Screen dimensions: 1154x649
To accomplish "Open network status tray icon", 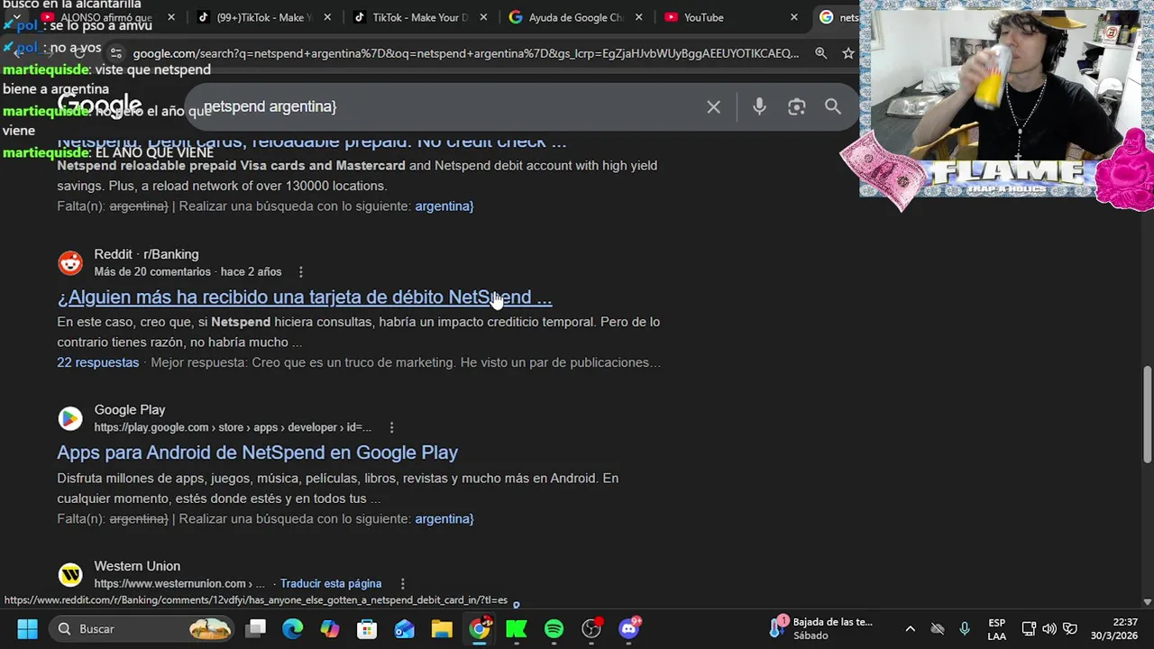I will 1029,628.
